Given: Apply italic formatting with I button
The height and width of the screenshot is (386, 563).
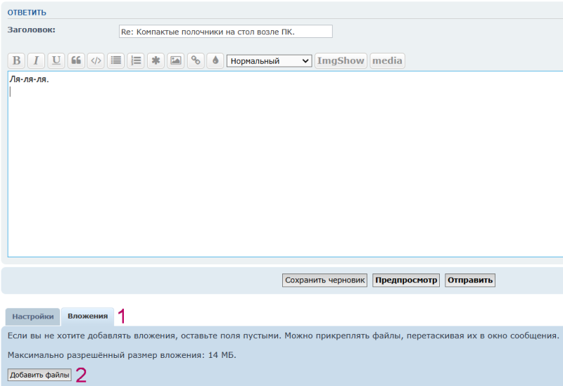Looking at the screenshot, I should point(37,60).
